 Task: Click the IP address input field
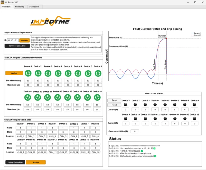[13, 40]
